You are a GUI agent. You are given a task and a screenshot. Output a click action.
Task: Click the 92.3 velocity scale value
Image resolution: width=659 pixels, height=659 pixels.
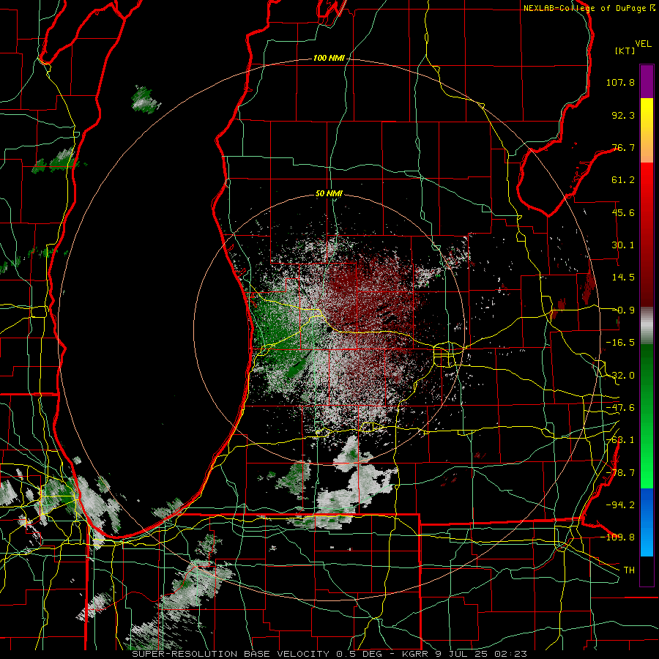(623, 115)
